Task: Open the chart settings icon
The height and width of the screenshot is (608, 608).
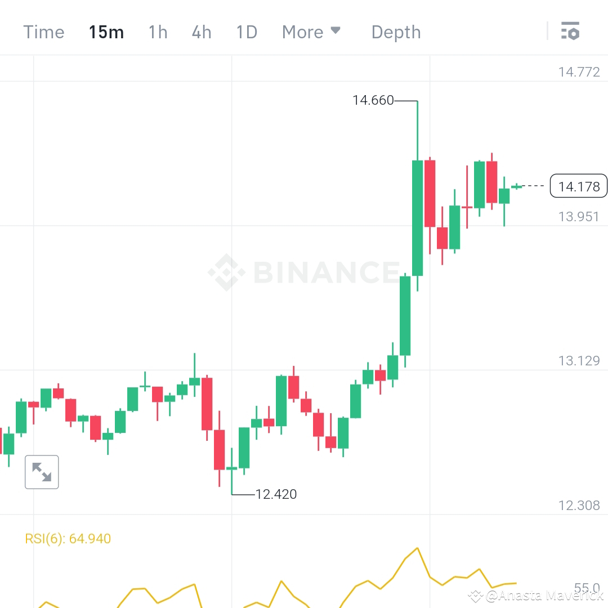Action: click(x=571, y=32)
